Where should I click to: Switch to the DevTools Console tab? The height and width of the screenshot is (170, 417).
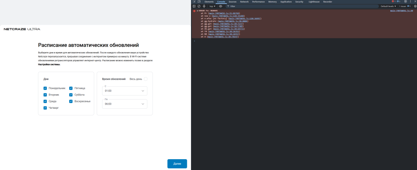tap(221, 2)
